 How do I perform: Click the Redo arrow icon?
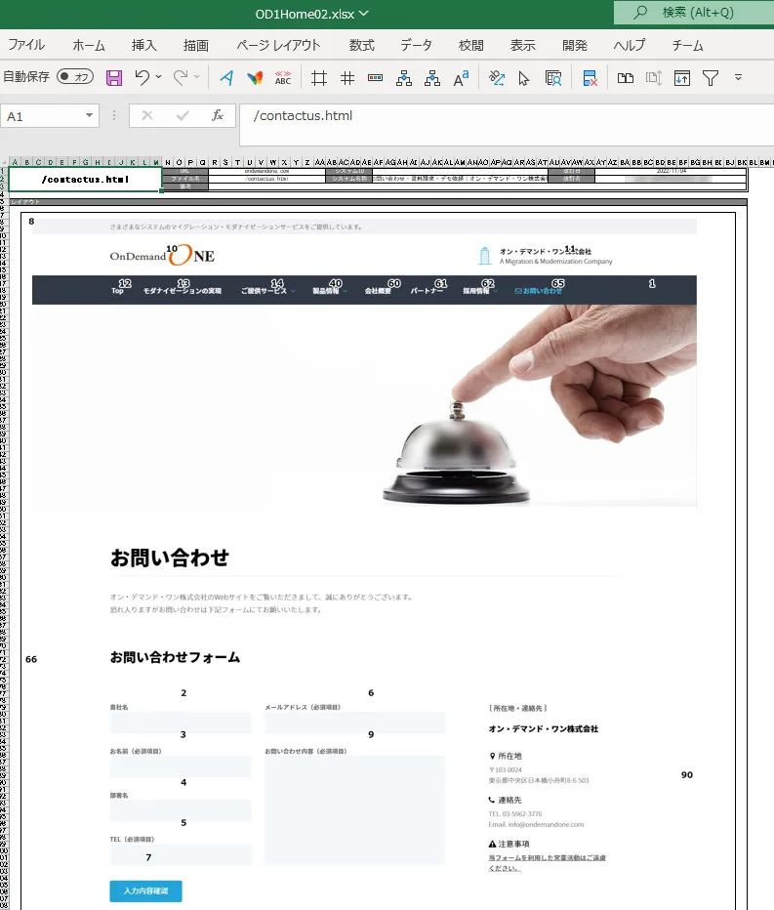click(x=181, y=77)
